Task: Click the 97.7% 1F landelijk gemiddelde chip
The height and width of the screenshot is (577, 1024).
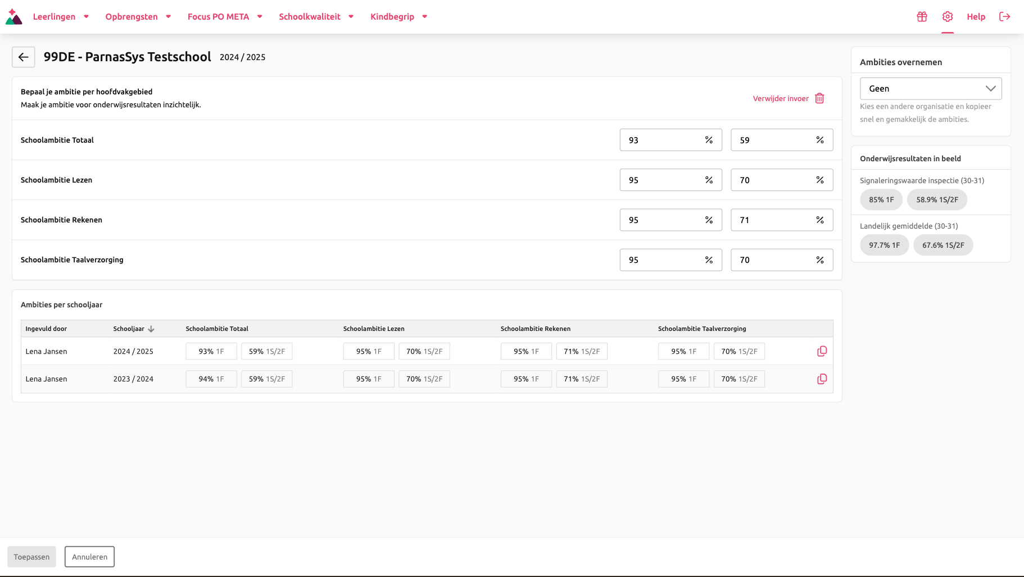Action: coord(884,245)
